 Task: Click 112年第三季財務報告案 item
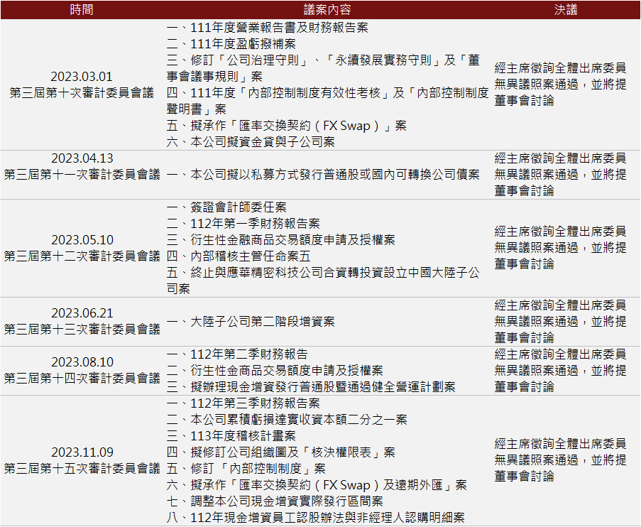(243, 403)
